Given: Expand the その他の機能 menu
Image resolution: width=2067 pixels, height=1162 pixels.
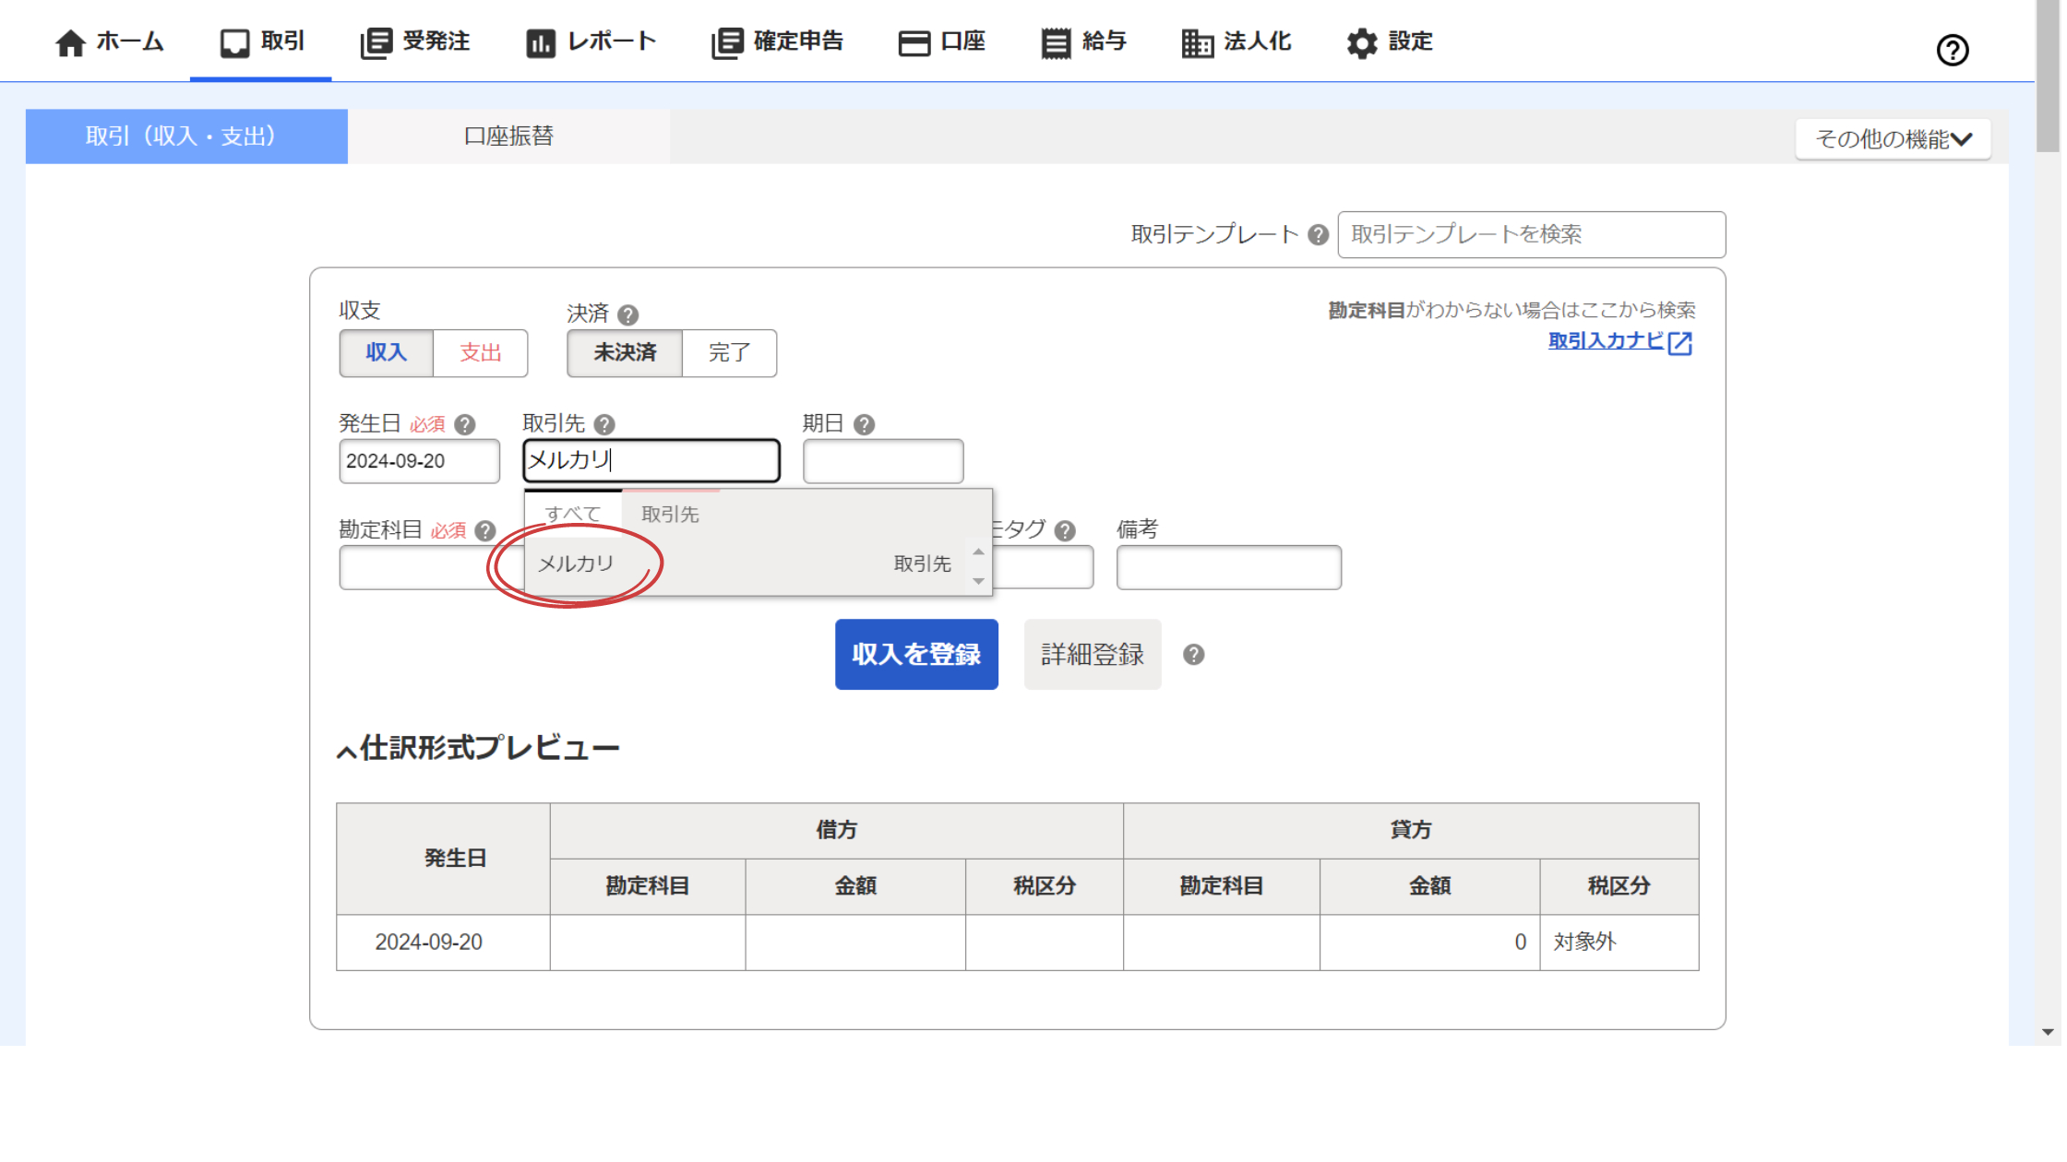Looking at the screenshot, I should pyautogui.click(x=1893, y=137).
